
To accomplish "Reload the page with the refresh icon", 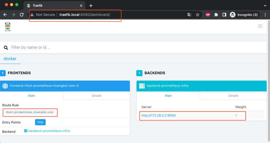I will click(x=22, y=15).
